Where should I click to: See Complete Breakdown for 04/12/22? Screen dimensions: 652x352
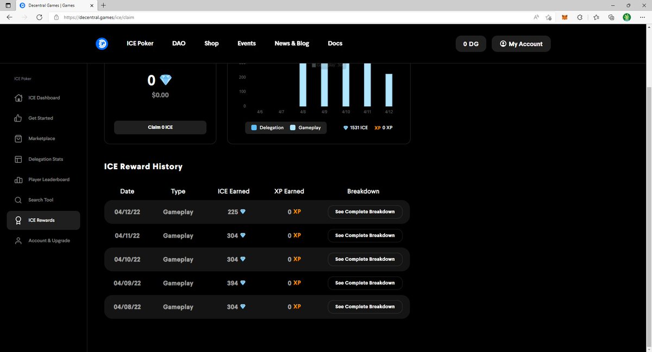[x=365, y=212]
